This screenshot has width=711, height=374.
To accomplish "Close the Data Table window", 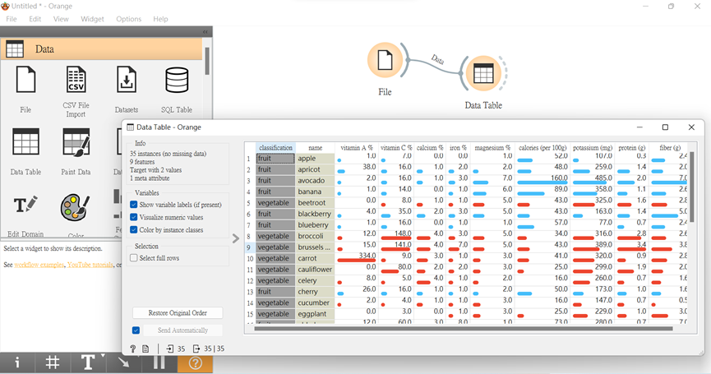I will pyautogui.click(x=691, y=127).
